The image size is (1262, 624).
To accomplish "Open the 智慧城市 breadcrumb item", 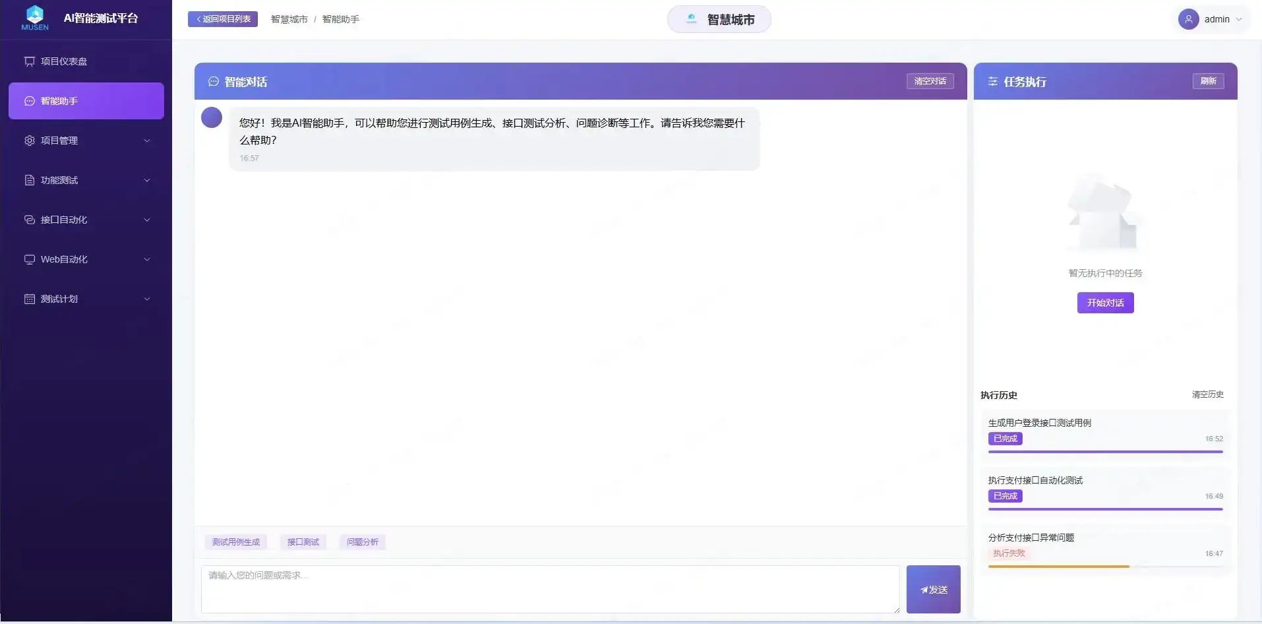I will pos(288,18).
